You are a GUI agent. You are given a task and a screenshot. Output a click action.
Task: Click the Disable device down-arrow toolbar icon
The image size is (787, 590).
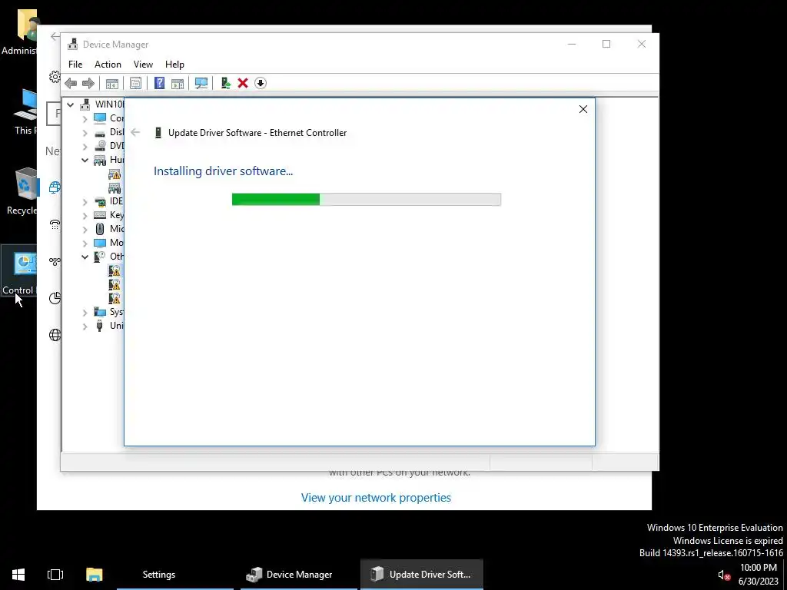(260, 83)
